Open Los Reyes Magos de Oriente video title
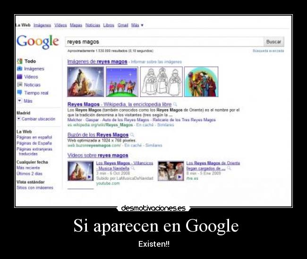The width and height of the screenshot is (307, 259). click(x=213, y=166)
